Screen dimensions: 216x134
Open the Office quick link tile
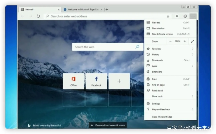(73, 81)
